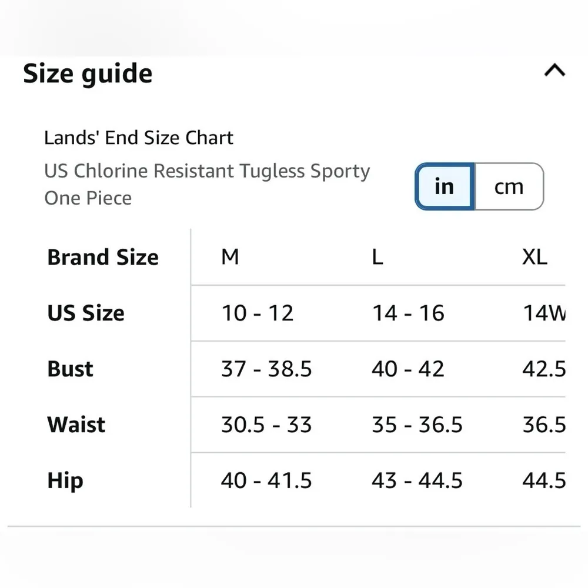Collapse the Size guide chevron arrow
Screen dimensions: 588x588
click(554, 71)
